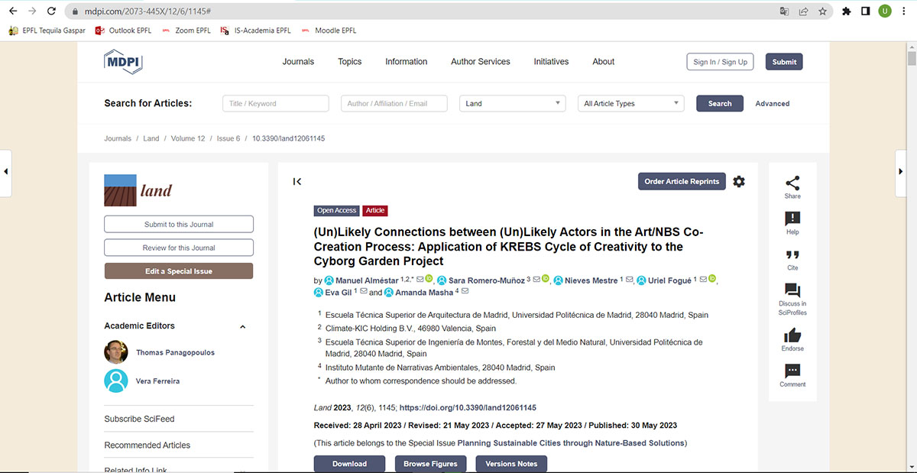Open the Land journal dropdown

point(512,104)
